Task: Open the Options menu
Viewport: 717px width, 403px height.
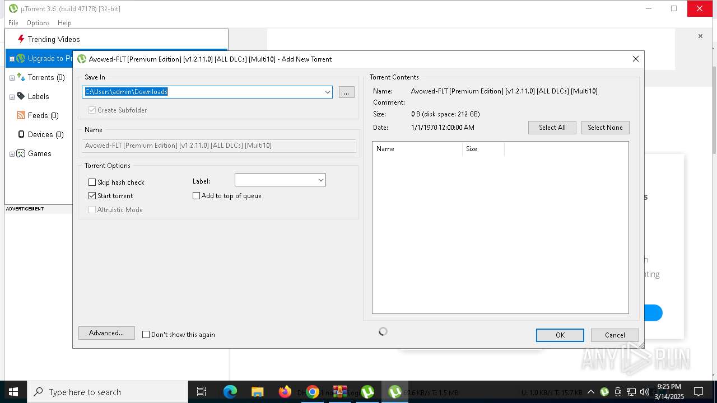Action: pyautogui.click(x=38, y=23)
